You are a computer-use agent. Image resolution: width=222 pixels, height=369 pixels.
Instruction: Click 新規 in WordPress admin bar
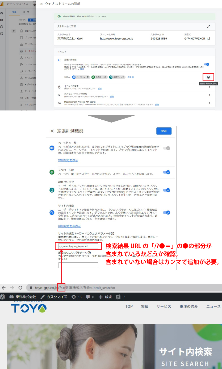105,297
